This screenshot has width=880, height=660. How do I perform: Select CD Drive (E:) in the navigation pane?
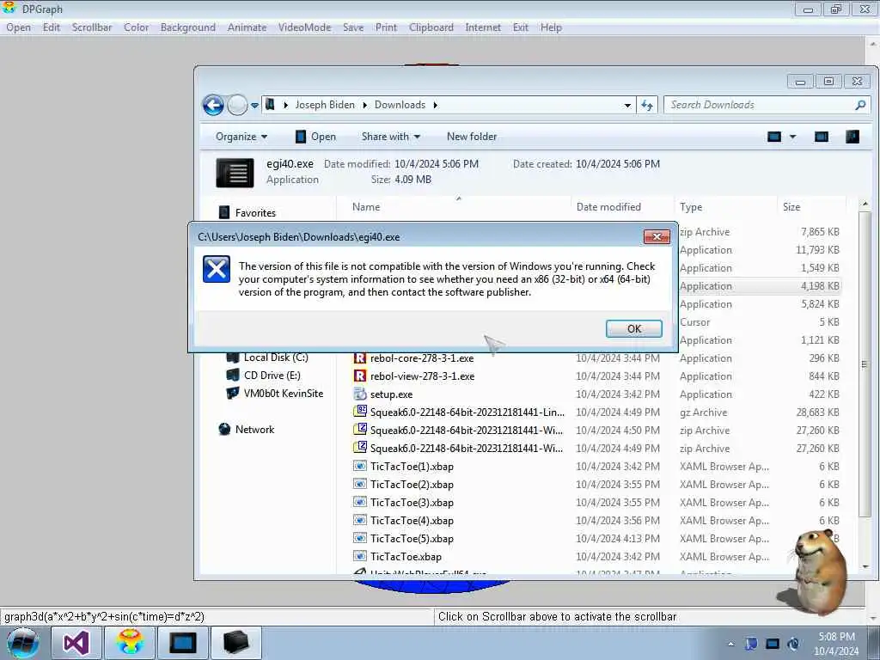[x=272, y=376]
